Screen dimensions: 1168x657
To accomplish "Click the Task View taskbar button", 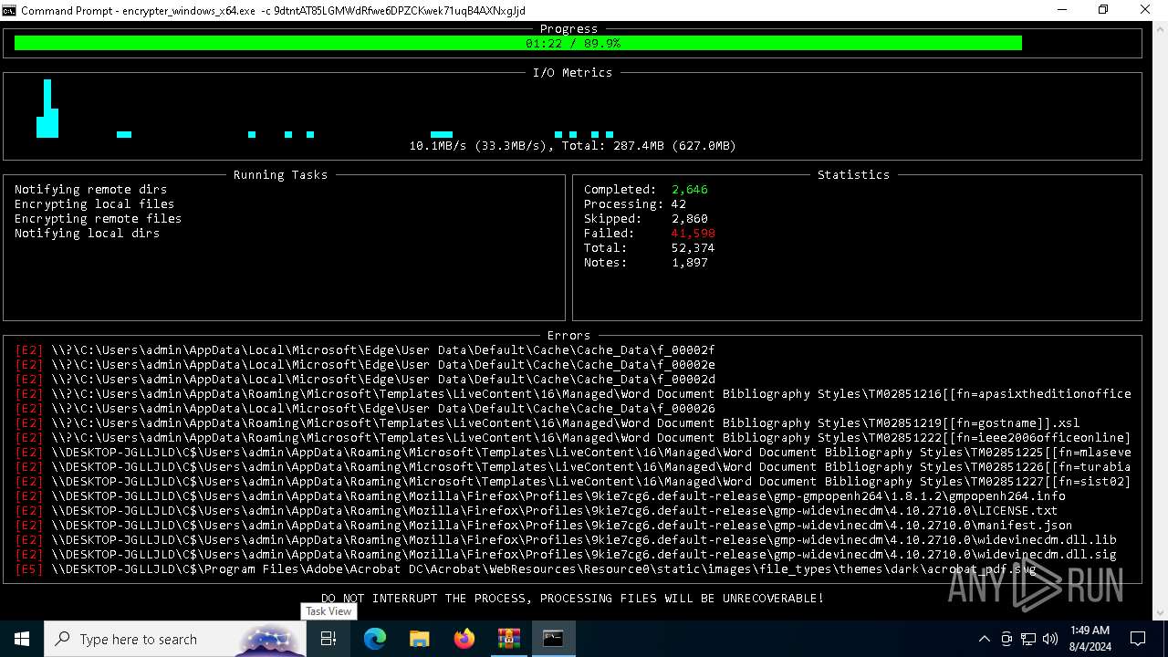I will tap(328, 639).
